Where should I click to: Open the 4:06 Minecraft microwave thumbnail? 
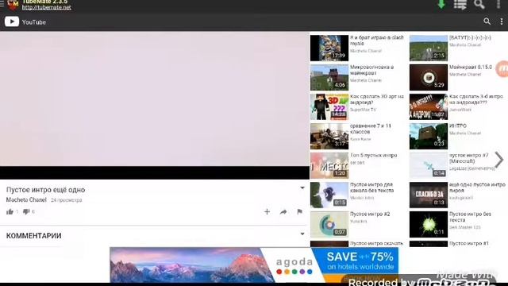[x=329, y=78]
